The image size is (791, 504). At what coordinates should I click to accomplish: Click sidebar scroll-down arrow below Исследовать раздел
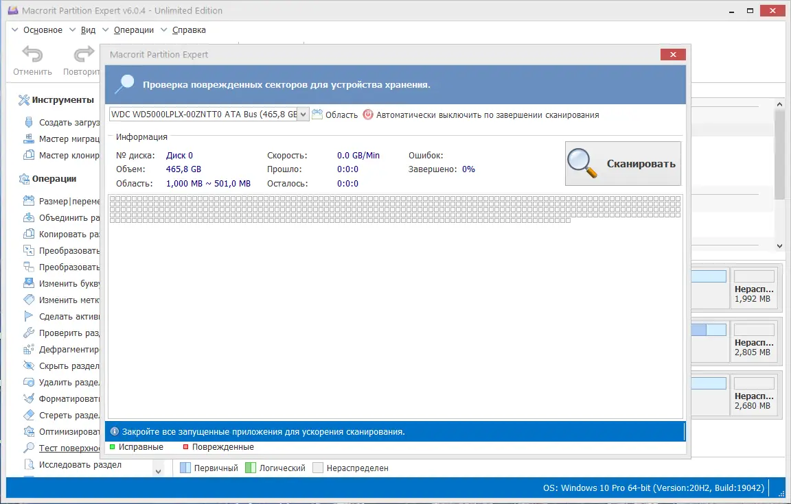click(x=158, y=471)
